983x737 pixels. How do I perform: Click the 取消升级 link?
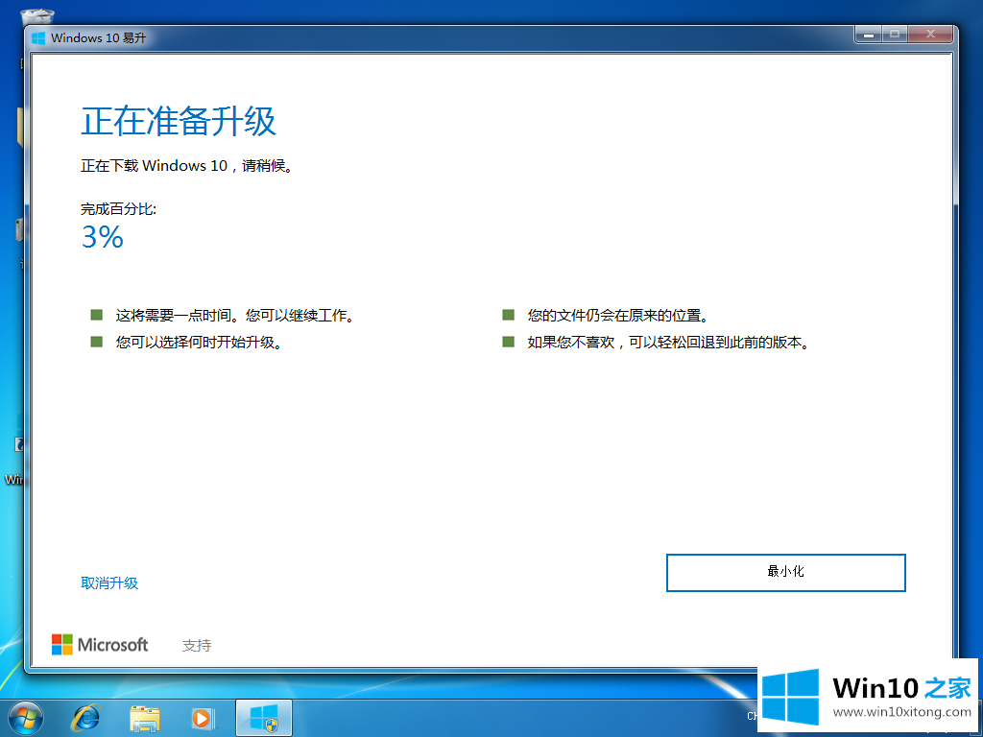[109, 582]
